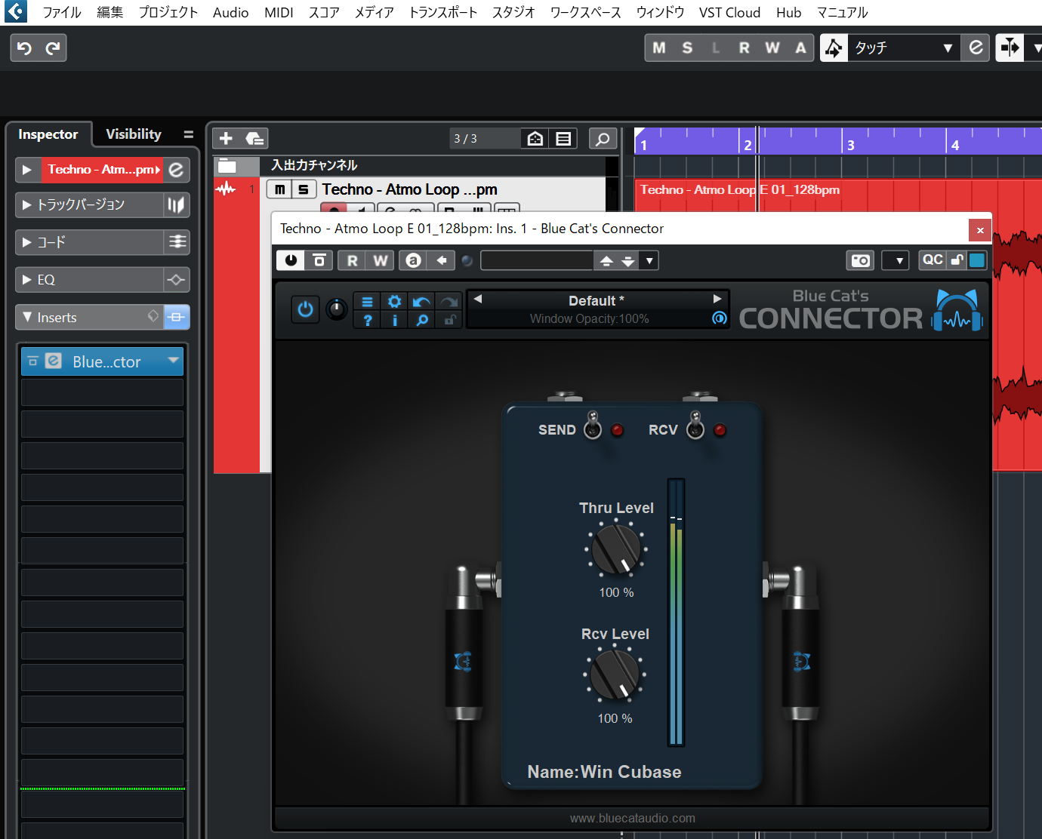This screenshot has height=839, width=1042.
Task: Open the MIDI menu
Action: pyautogui.click(x=279, y=12)
